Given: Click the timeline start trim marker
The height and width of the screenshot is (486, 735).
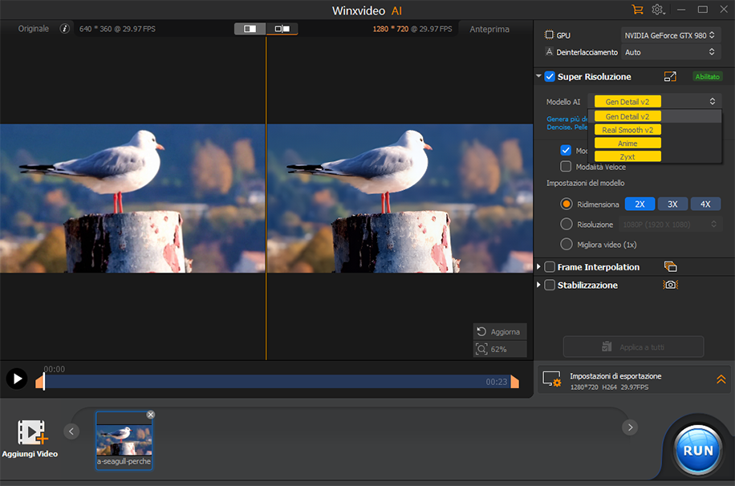Looking at the screenshot, I should coord(40,382).
